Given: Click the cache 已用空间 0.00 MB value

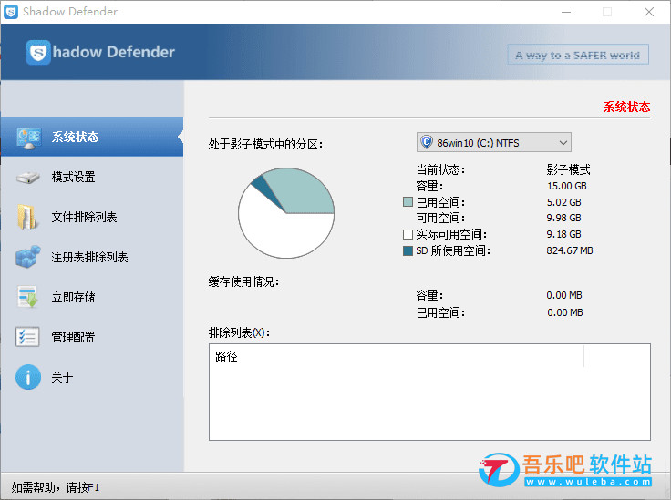Looking at the screenshot, I should pyautogui.click(x=565, y=312).
